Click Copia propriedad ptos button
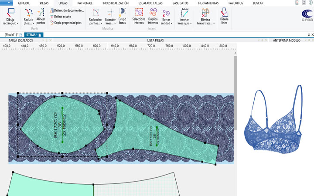This screenshot has height=196, width=314. pos(67,22)
